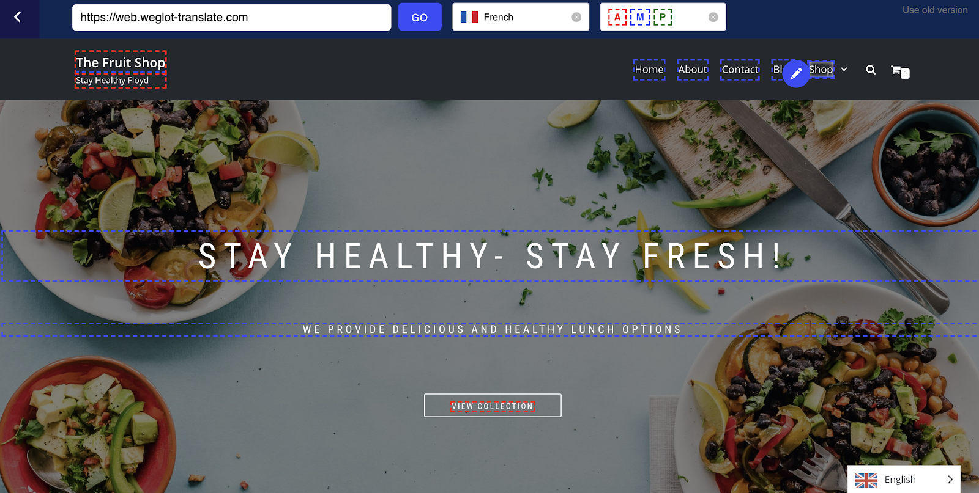The width and height of the screenshot is (979, 493).
Task: Toggle the blue M filter tag
Action: click(640, 17)
